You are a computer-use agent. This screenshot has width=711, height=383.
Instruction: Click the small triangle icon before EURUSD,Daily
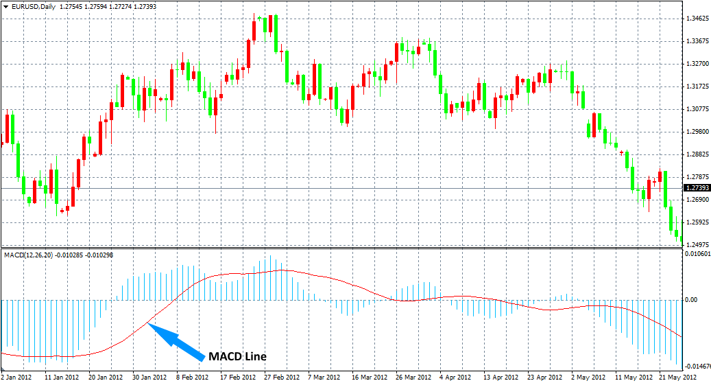click(x=6, y=6)
